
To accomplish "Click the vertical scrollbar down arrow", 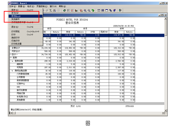I will (165, 111).
